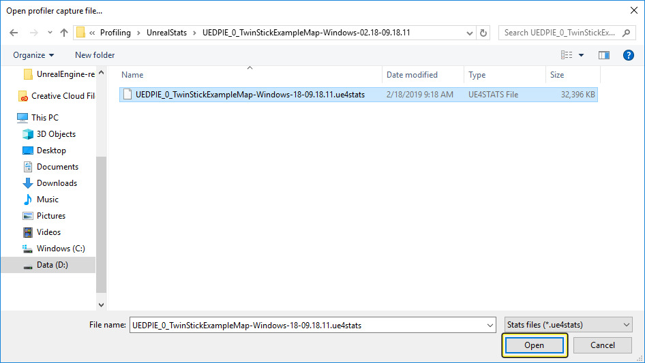
Task: Open recent locations dropdown arrow
Action: pyautogui.click(x=50, y=33)
